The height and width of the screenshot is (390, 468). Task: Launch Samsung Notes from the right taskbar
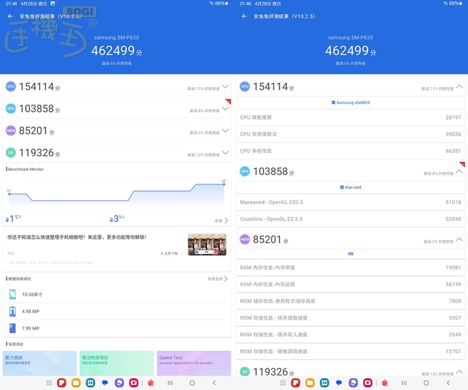pos(296,383)
